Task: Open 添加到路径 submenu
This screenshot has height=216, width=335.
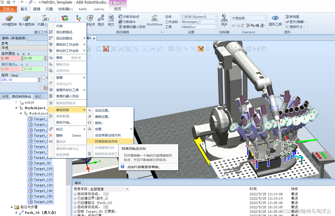Action: [x=67, y=38]
